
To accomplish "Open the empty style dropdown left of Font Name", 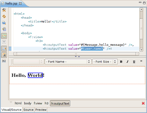I will [29, 62].
